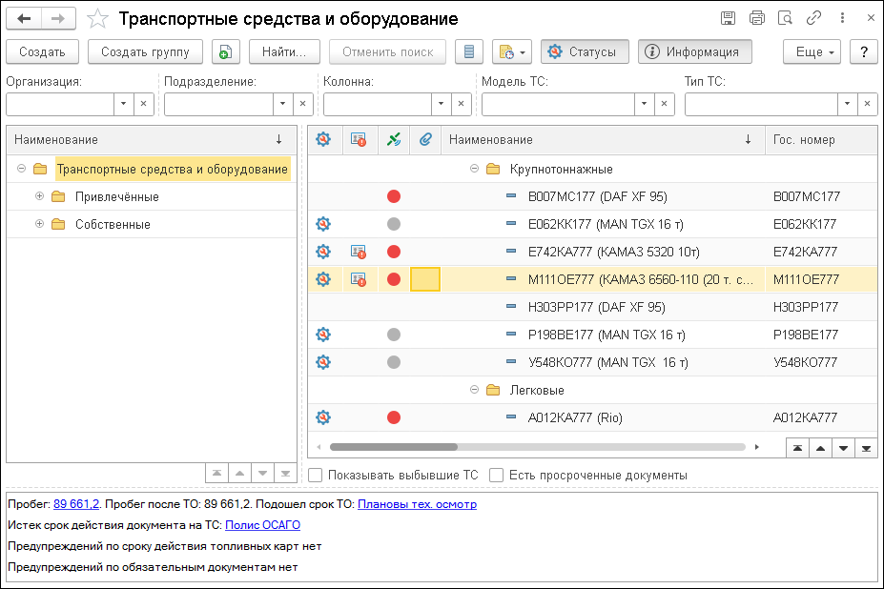The image size is (884, 589).
Task: Sort by the paperclip attachment column header
Action: tap(425, 139)
